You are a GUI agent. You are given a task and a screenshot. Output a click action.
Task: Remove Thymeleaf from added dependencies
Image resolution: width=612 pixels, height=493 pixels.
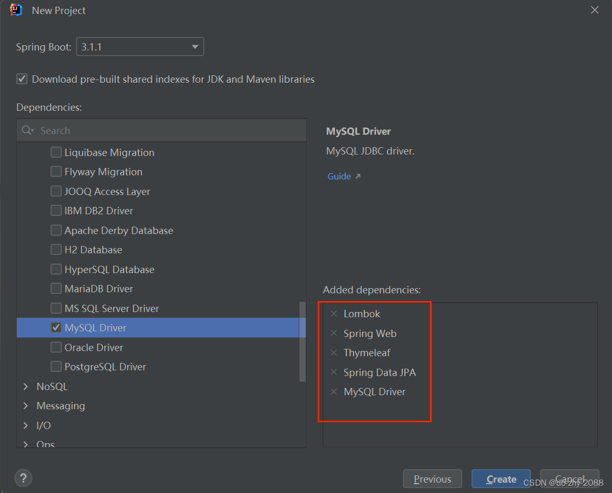333,353
